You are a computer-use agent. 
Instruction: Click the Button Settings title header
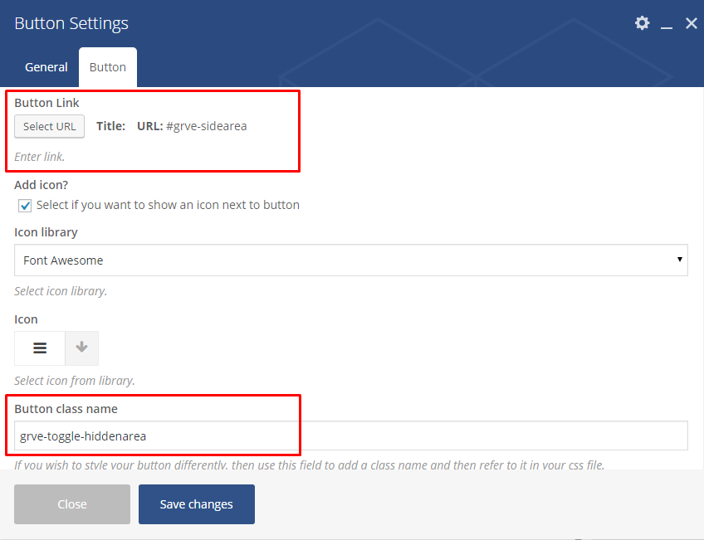(x=71, y=23)
